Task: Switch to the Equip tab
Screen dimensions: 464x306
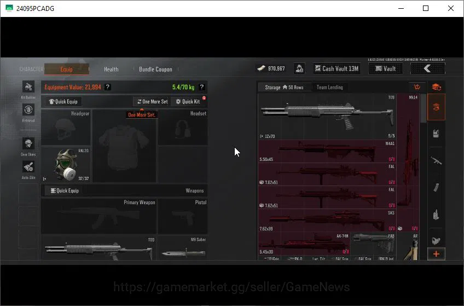Action: [x=67, y=70]
